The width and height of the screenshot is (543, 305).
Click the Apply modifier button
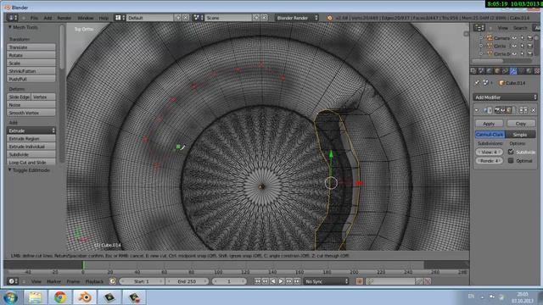(x=489, y=124)
